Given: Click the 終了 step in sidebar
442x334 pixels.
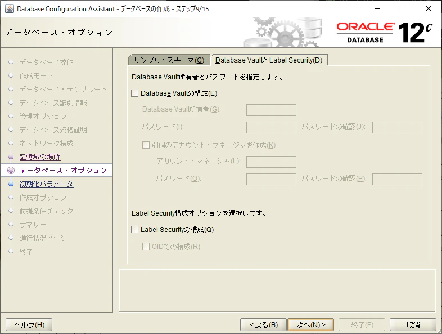Looking at the screenshot, I should (26, 252).
